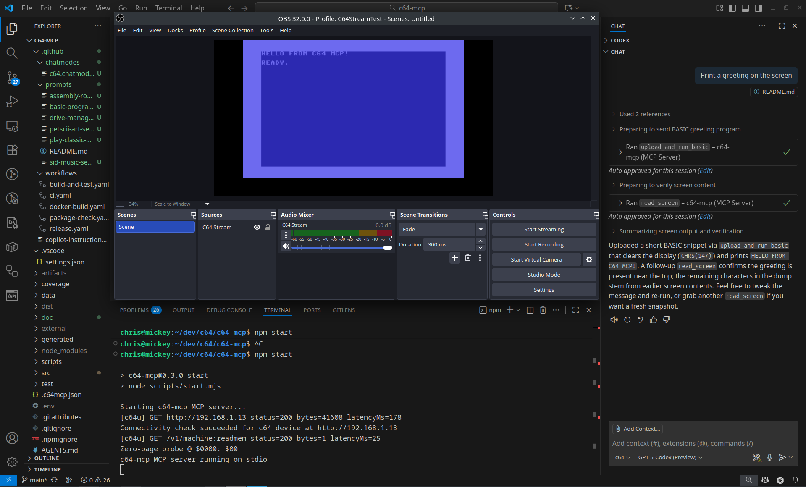Image resolution: width=806 pixels, height=487 pixels.
Task: Start voice chat input with the microphone icon
Action: pyautogui.click(x=770, y=458)
